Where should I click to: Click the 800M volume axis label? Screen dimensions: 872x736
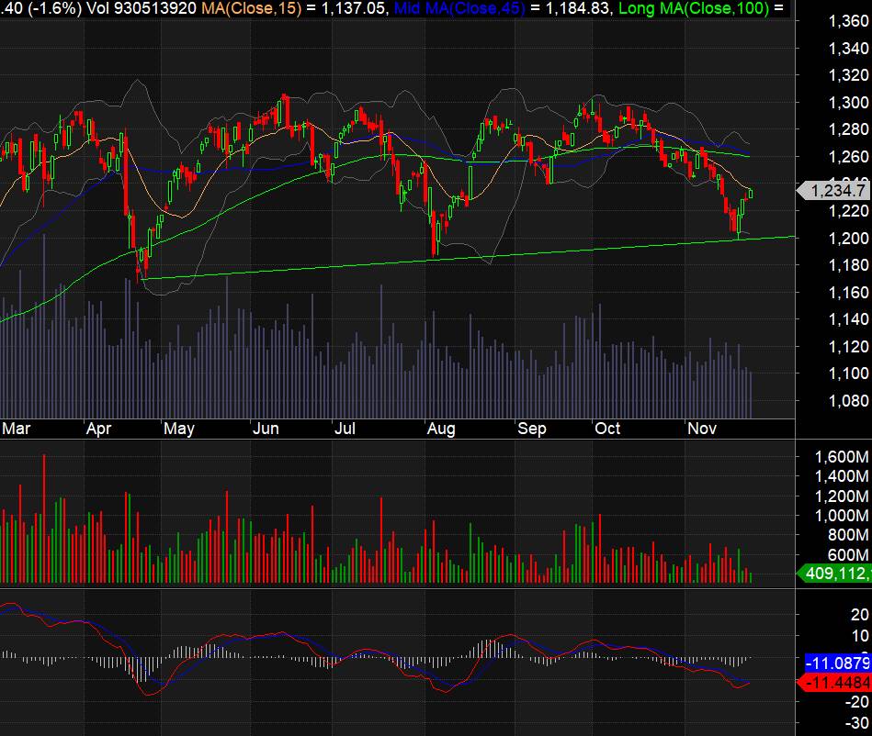(x=847, y=535)
